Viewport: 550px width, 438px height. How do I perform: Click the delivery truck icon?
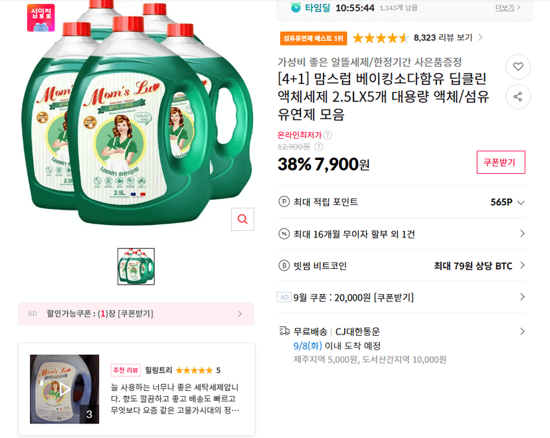284,331
